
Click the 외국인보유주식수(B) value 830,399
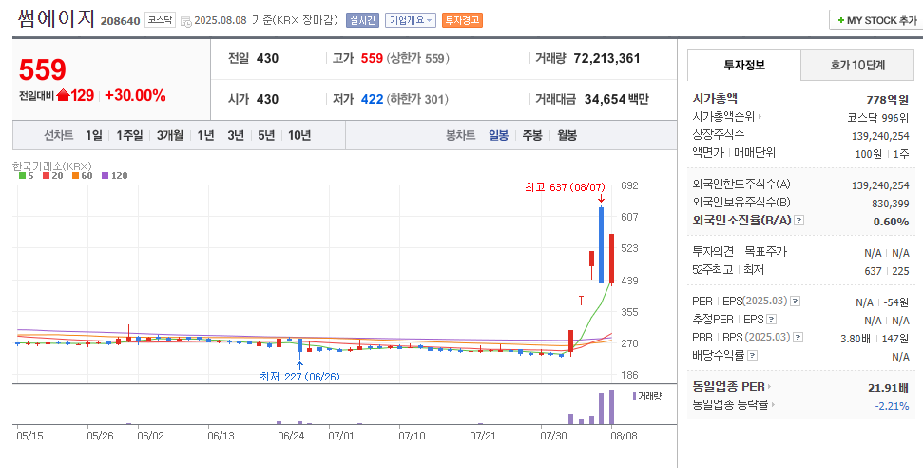(x=890, y=204)
